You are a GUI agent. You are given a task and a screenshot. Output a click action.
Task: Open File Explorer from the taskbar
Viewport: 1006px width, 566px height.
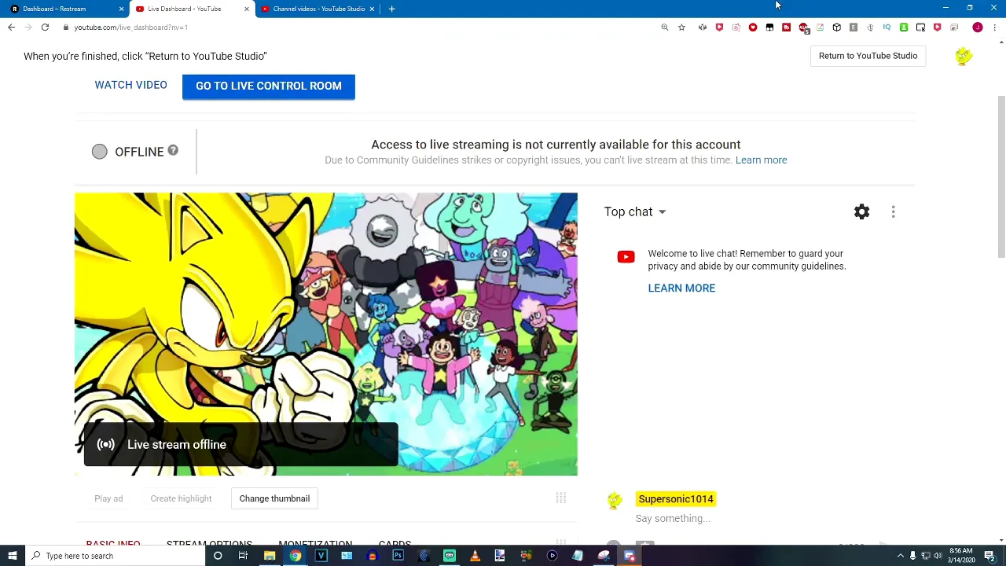click(270, 556)
